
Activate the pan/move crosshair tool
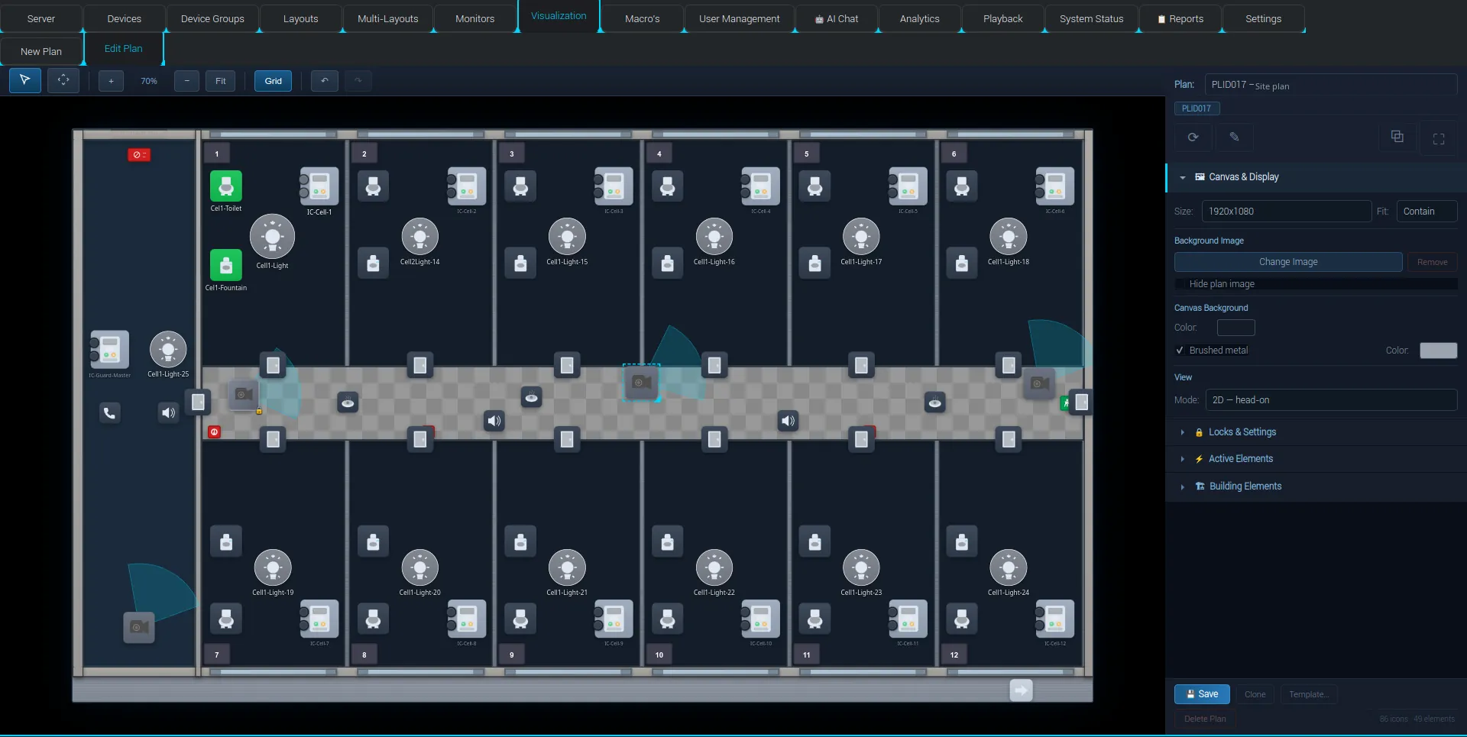click(x=63, y=80)
